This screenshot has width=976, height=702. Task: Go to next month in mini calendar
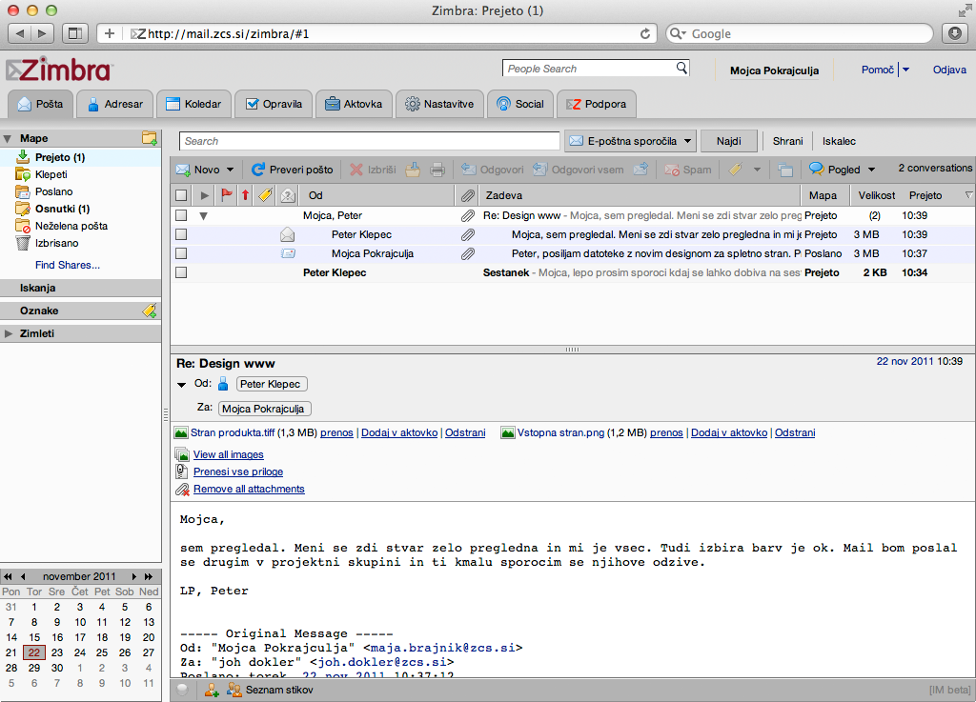[133, 576]
